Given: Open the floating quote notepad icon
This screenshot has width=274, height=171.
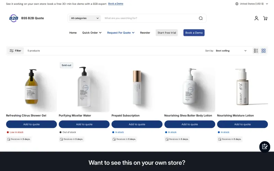Looking at the screenshot, I should [x=264, y=147].
